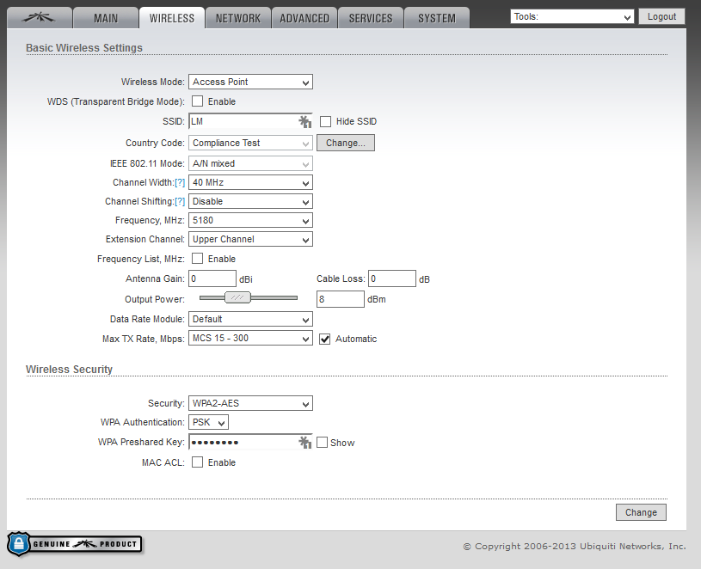Viewport: 701px width, 569px height.
Task: Enable the MAC ACL checkbox
Action: point(197,462)
